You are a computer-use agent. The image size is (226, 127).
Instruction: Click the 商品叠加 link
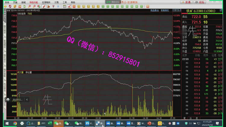tap(154, 10)
